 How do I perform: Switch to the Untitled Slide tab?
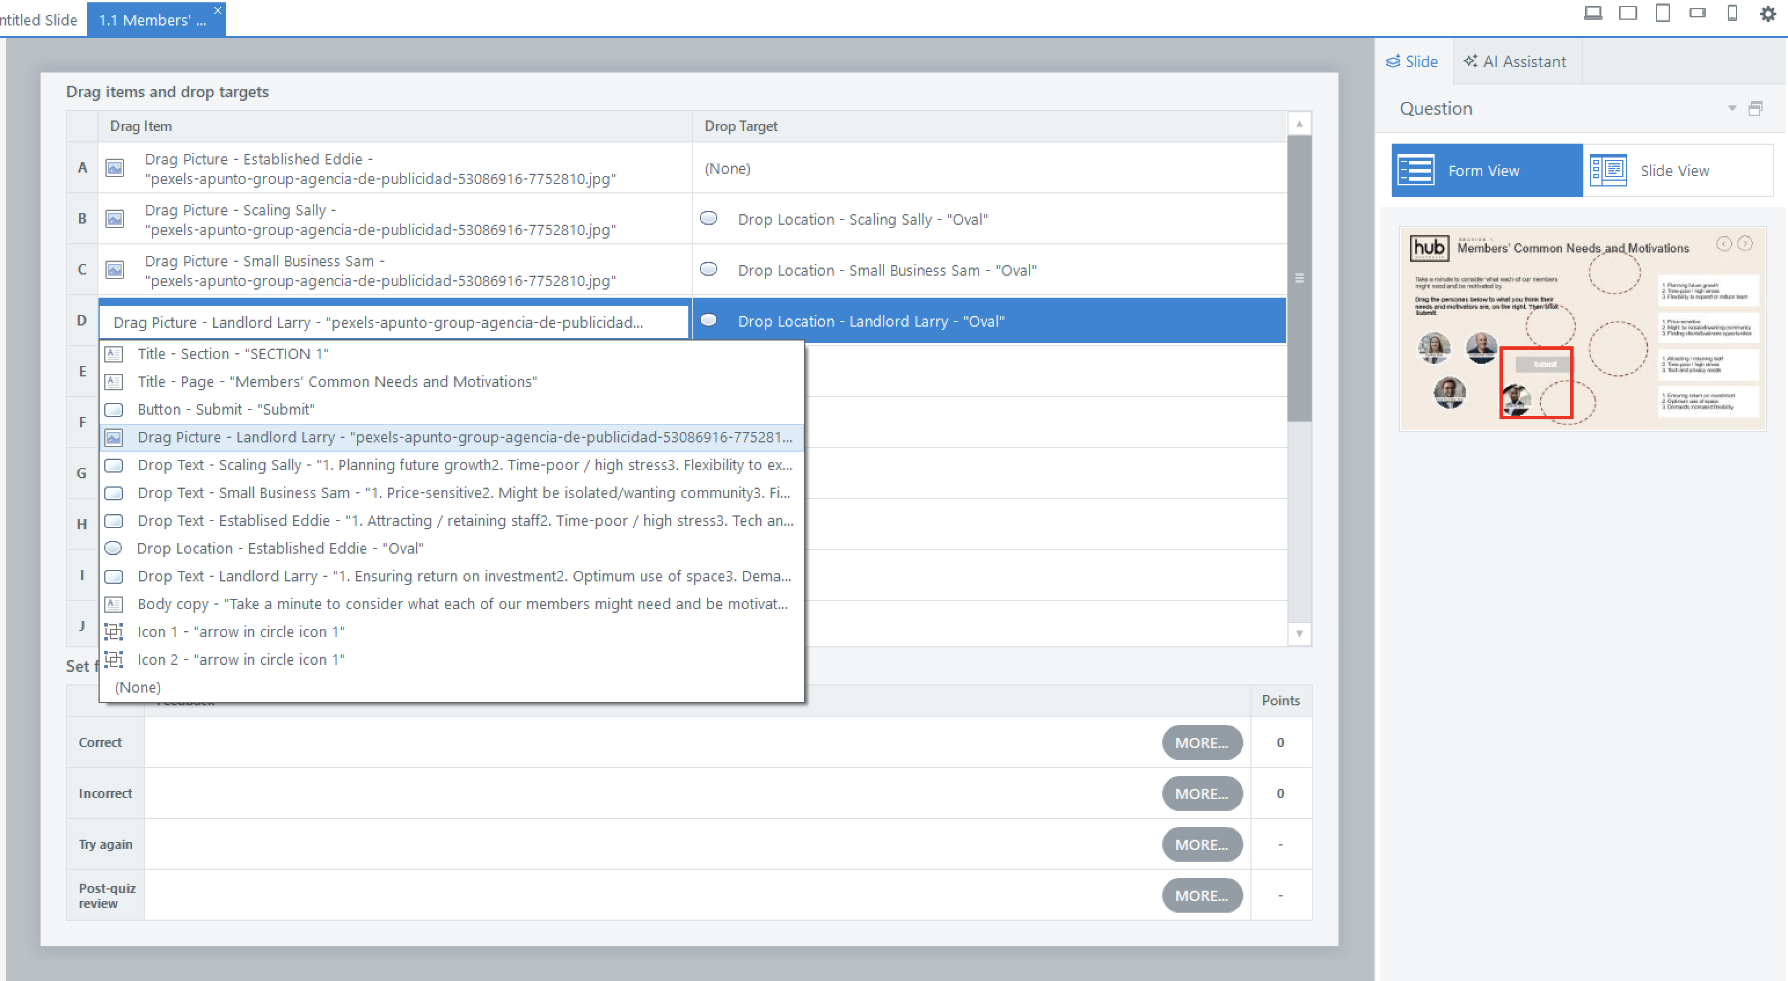coord(38,20)
